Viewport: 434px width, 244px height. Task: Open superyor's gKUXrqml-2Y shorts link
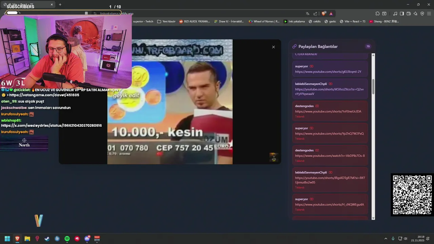coord(328,72)
